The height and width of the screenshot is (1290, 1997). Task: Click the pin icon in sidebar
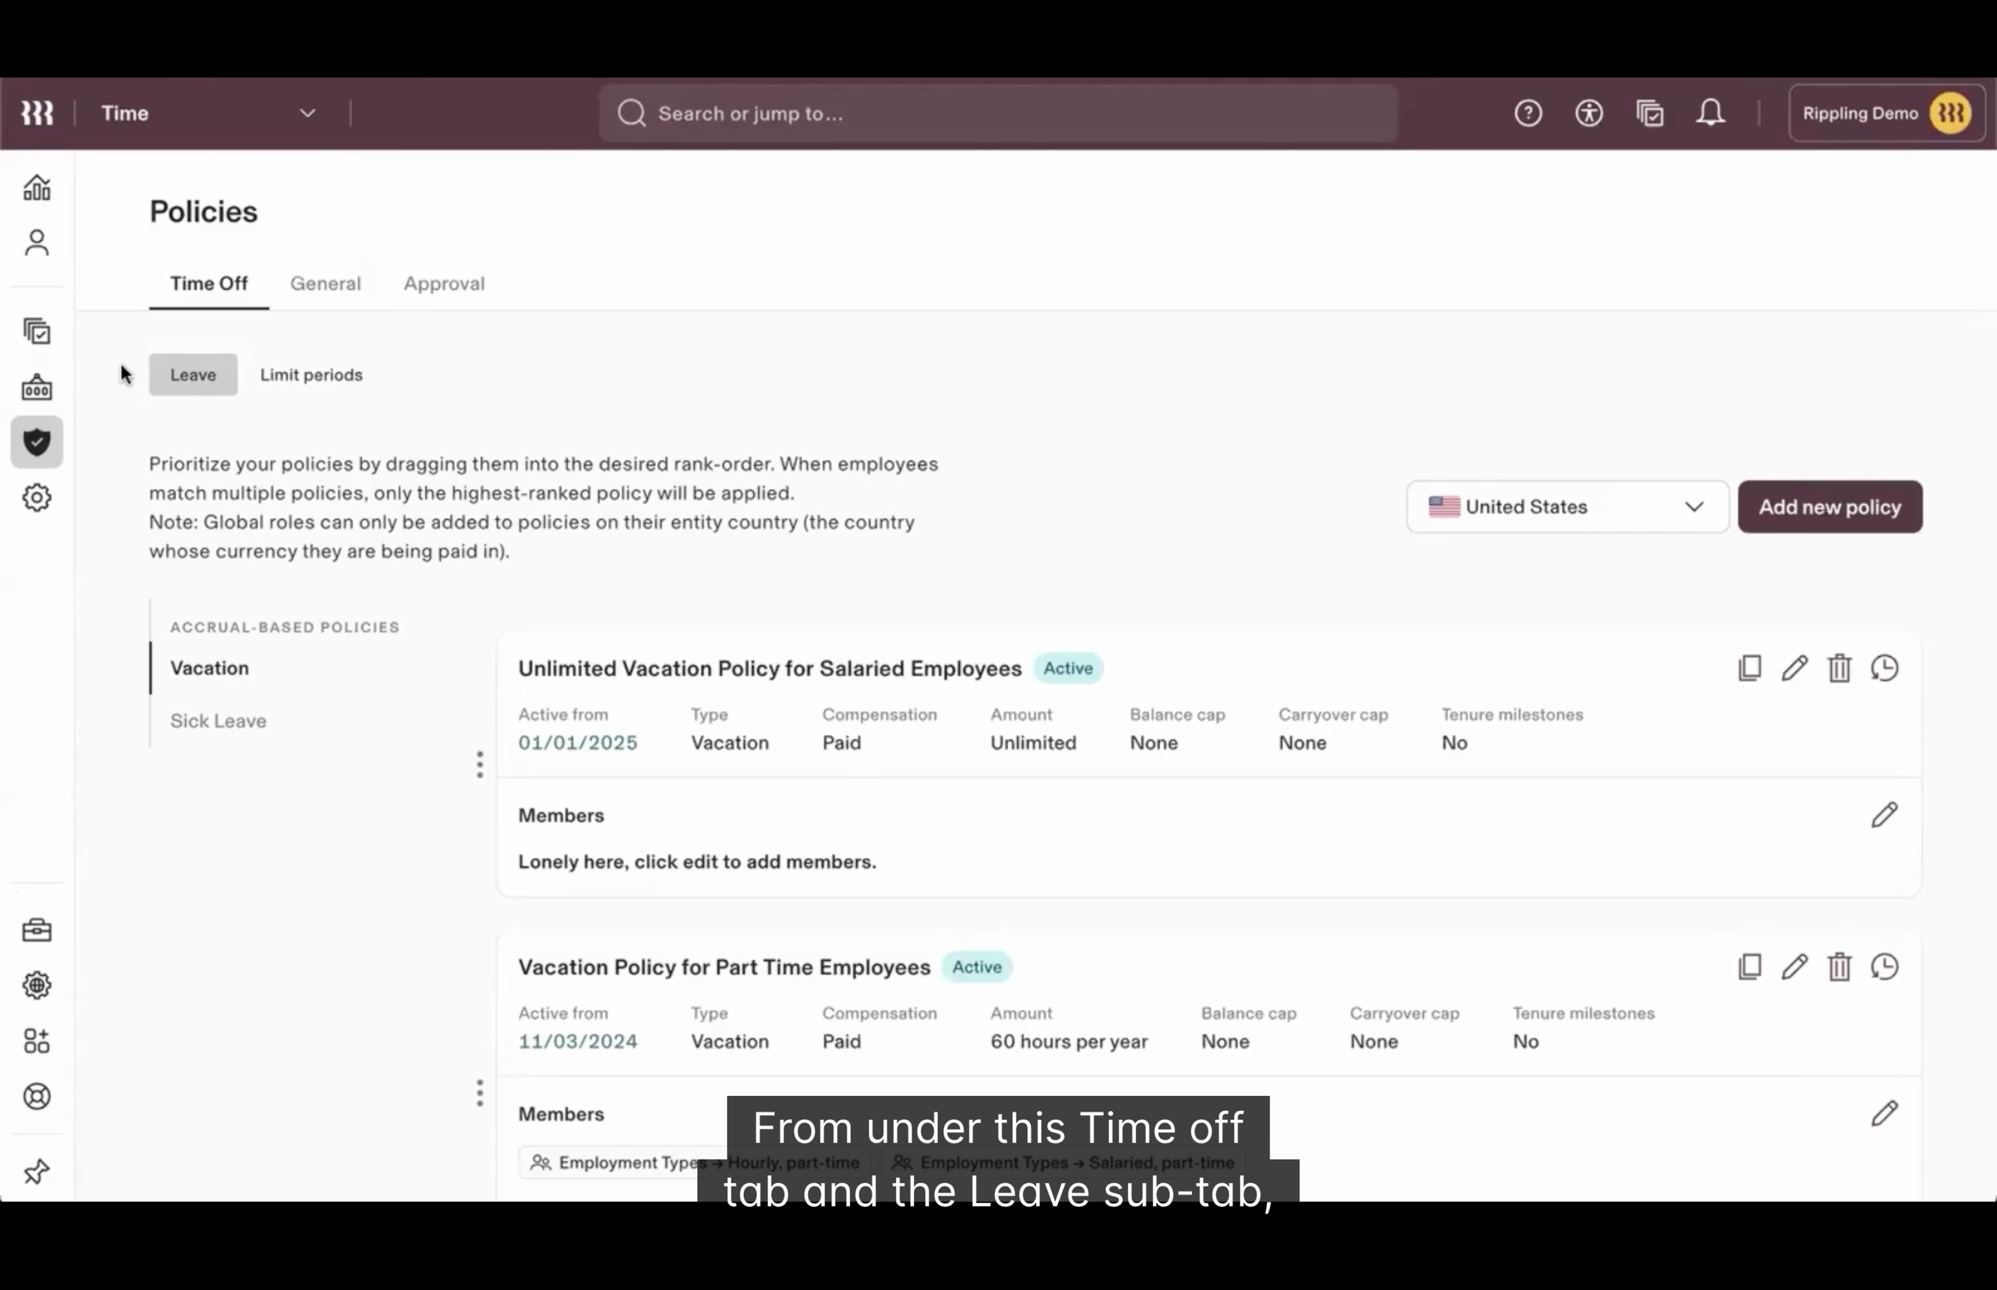click(37, 1171)
